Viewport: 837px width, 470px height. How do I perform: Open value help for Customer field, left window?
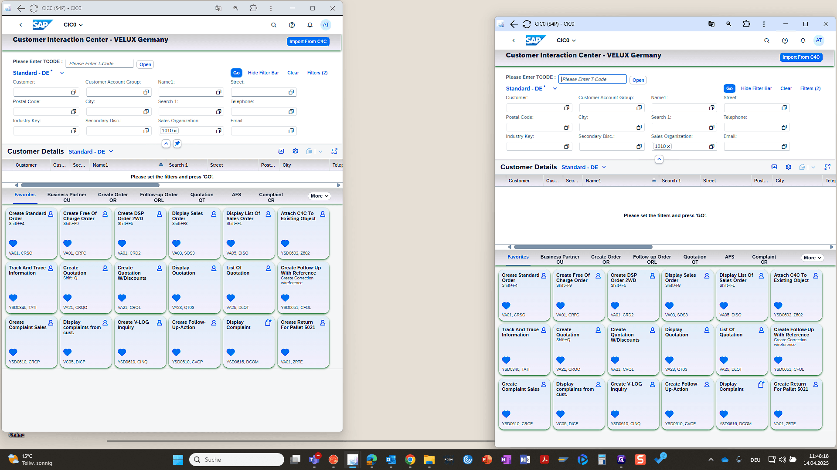[x=74, y=92]
